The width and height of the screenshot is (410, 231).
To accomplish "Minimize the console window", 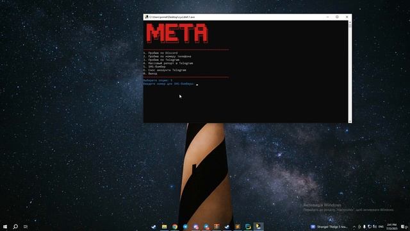I will click(x=327, y=17).
